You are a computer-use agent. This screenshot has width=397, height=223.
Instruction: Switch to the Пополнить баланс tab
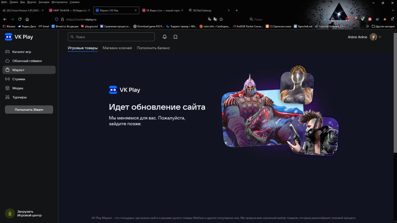tap(153, 48)
